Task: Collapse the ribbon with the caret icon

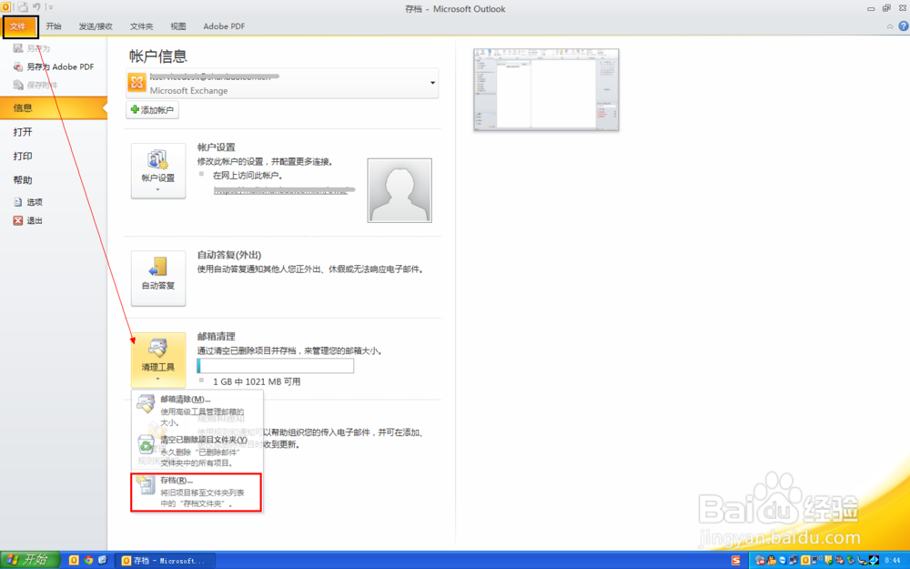Action: tap(890, 26)
